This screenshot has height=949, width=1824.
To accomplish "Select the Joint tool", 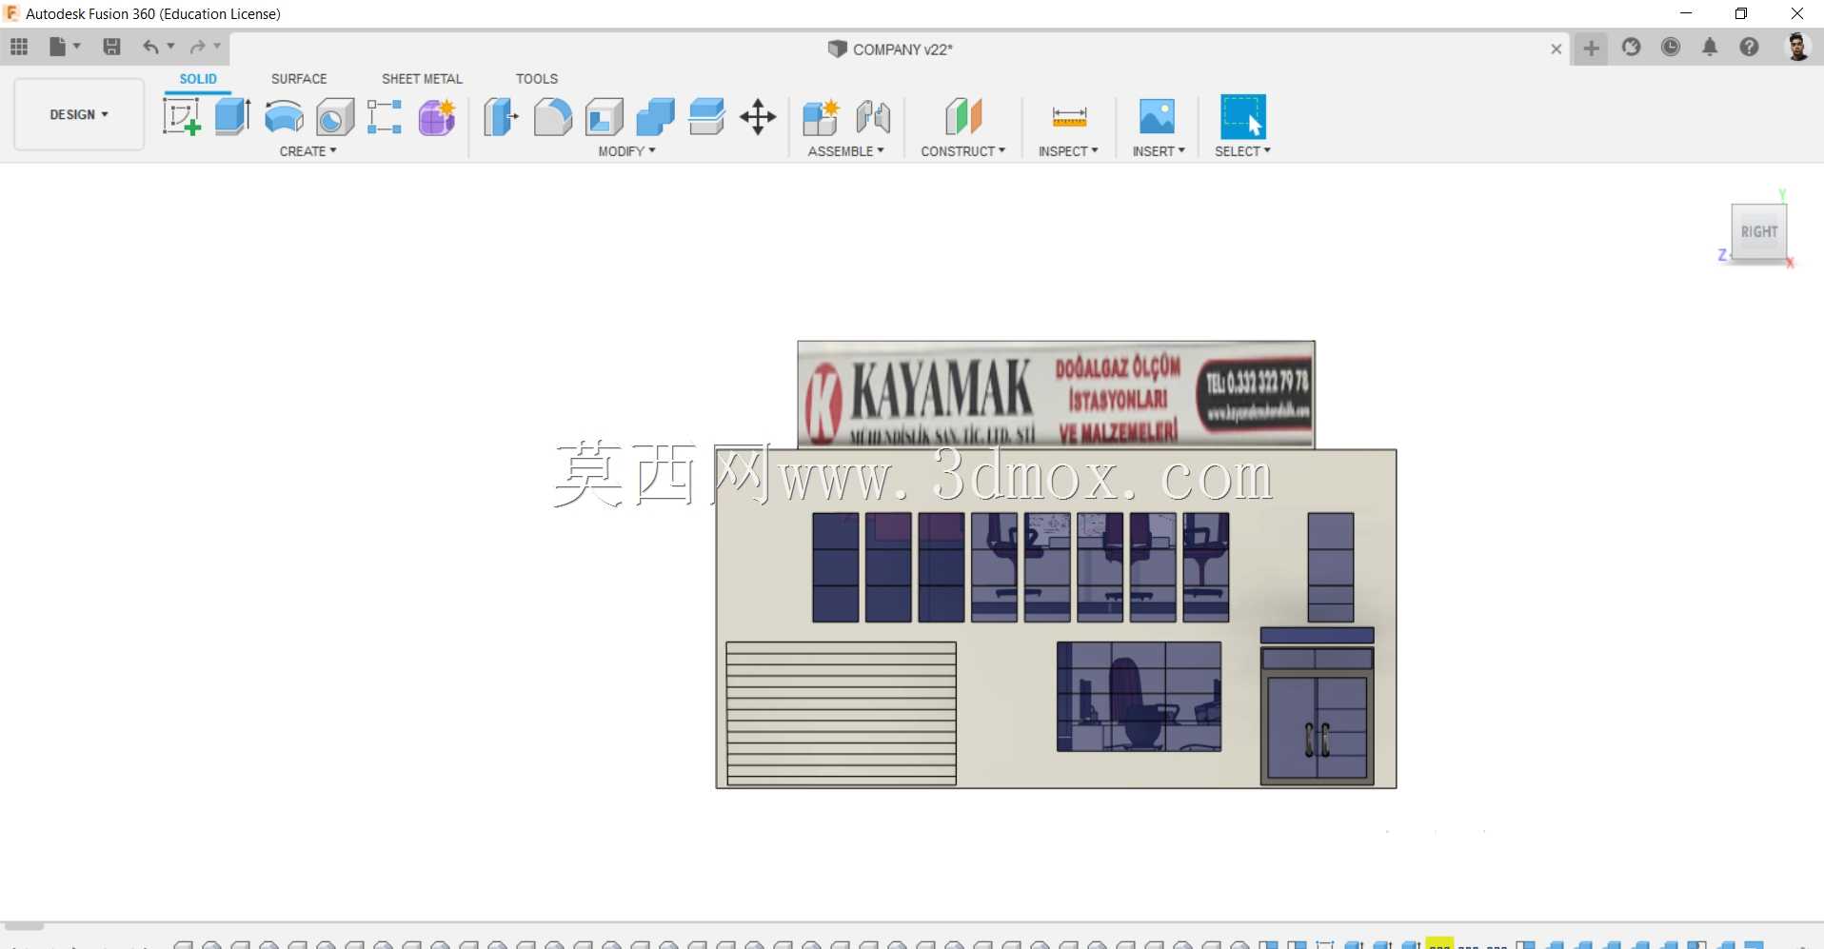I will [873, 117].
